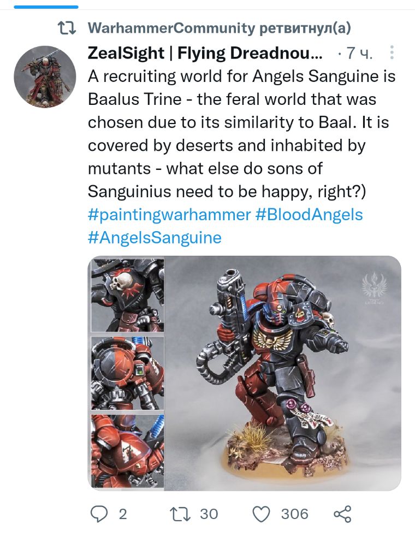Screen dimensions: 415x536
Task: Click the 30 retweets count
Action: (209, 514)
